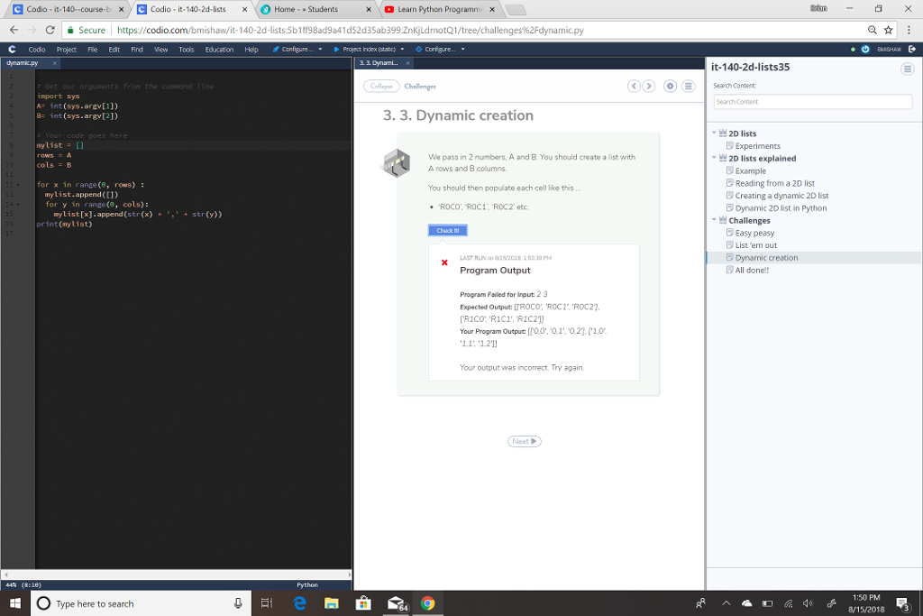The image size is (923, 616).
Task: Click the Codio logo in menu bar
Action: [12, 50]
